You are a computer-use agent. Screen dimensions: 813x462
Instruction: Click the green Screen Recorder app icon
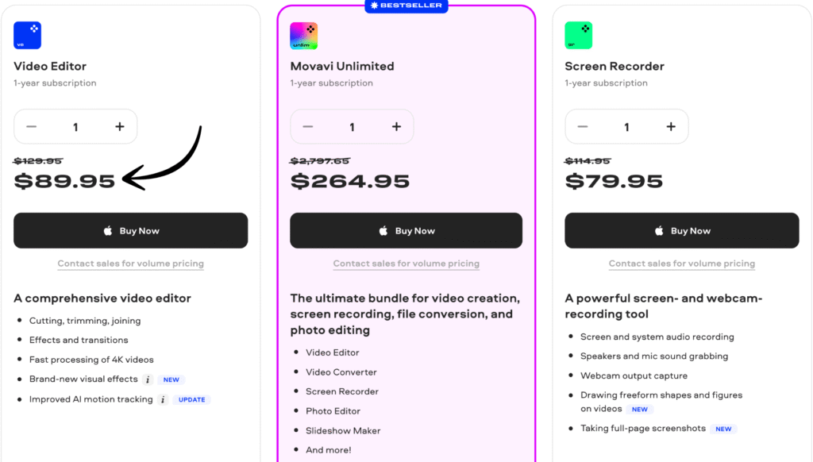pyautogui.click(x=579, y=35)
